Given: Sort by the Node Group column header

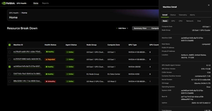Looking at the screenshot, I should pyautogui.click(x=91, y=45).
